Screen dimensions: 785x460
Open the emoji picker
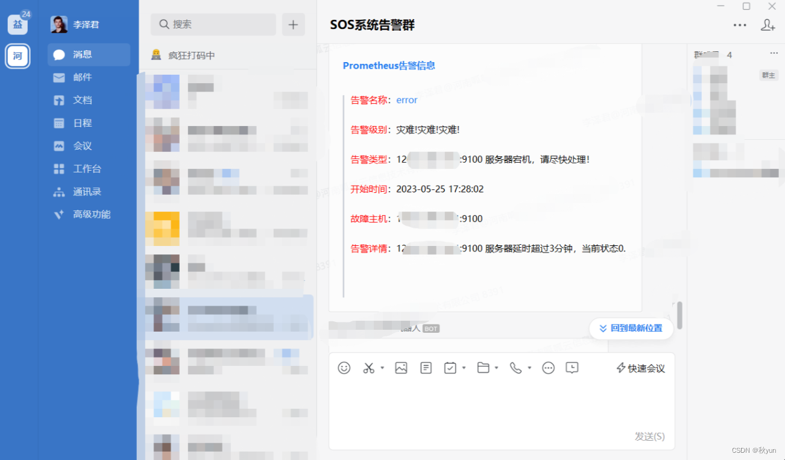344,368
